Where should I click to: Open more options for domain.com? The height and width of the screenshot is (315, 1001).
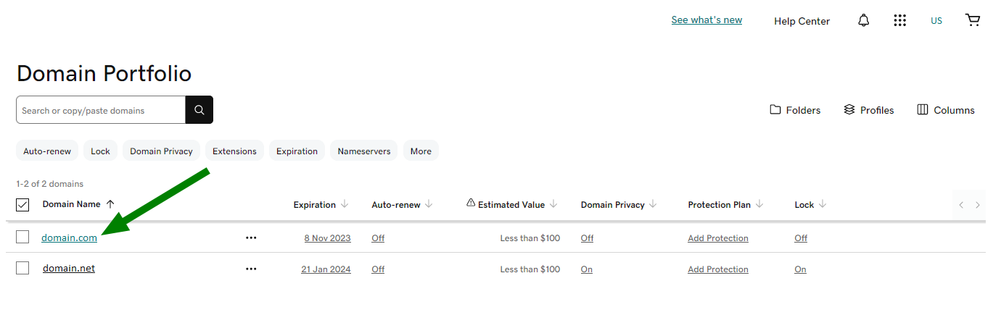(251, 238)
